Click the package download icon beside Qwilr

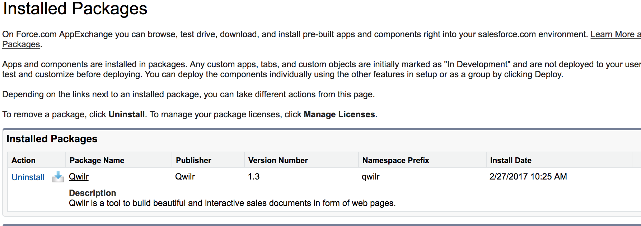tap(58, 177)
